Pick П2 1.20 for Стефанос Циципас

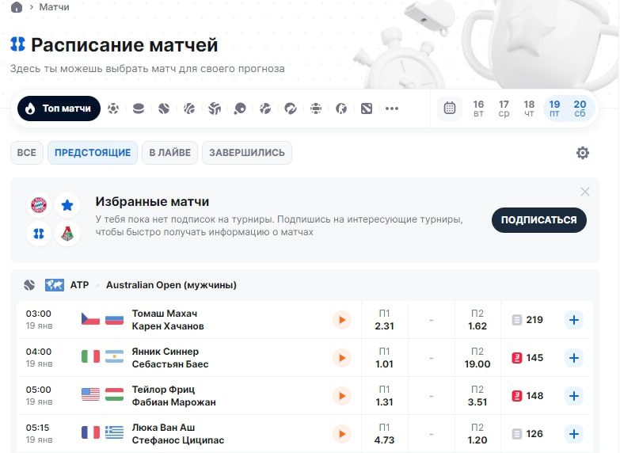pyautogui.click(x=477, y=434)
